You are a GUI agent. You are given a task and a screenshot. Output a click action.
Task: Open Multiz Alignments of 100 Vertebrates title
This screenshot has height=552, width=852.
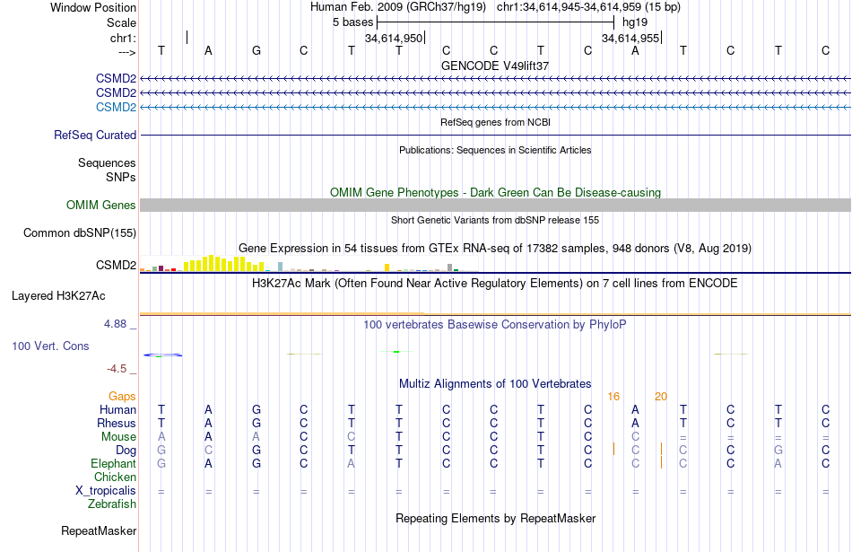495,384
